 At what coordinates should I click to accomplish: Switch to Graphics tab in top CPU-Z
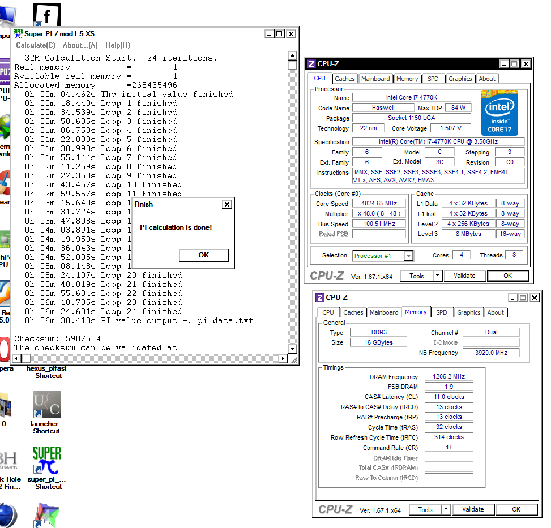tap(460, 79)
